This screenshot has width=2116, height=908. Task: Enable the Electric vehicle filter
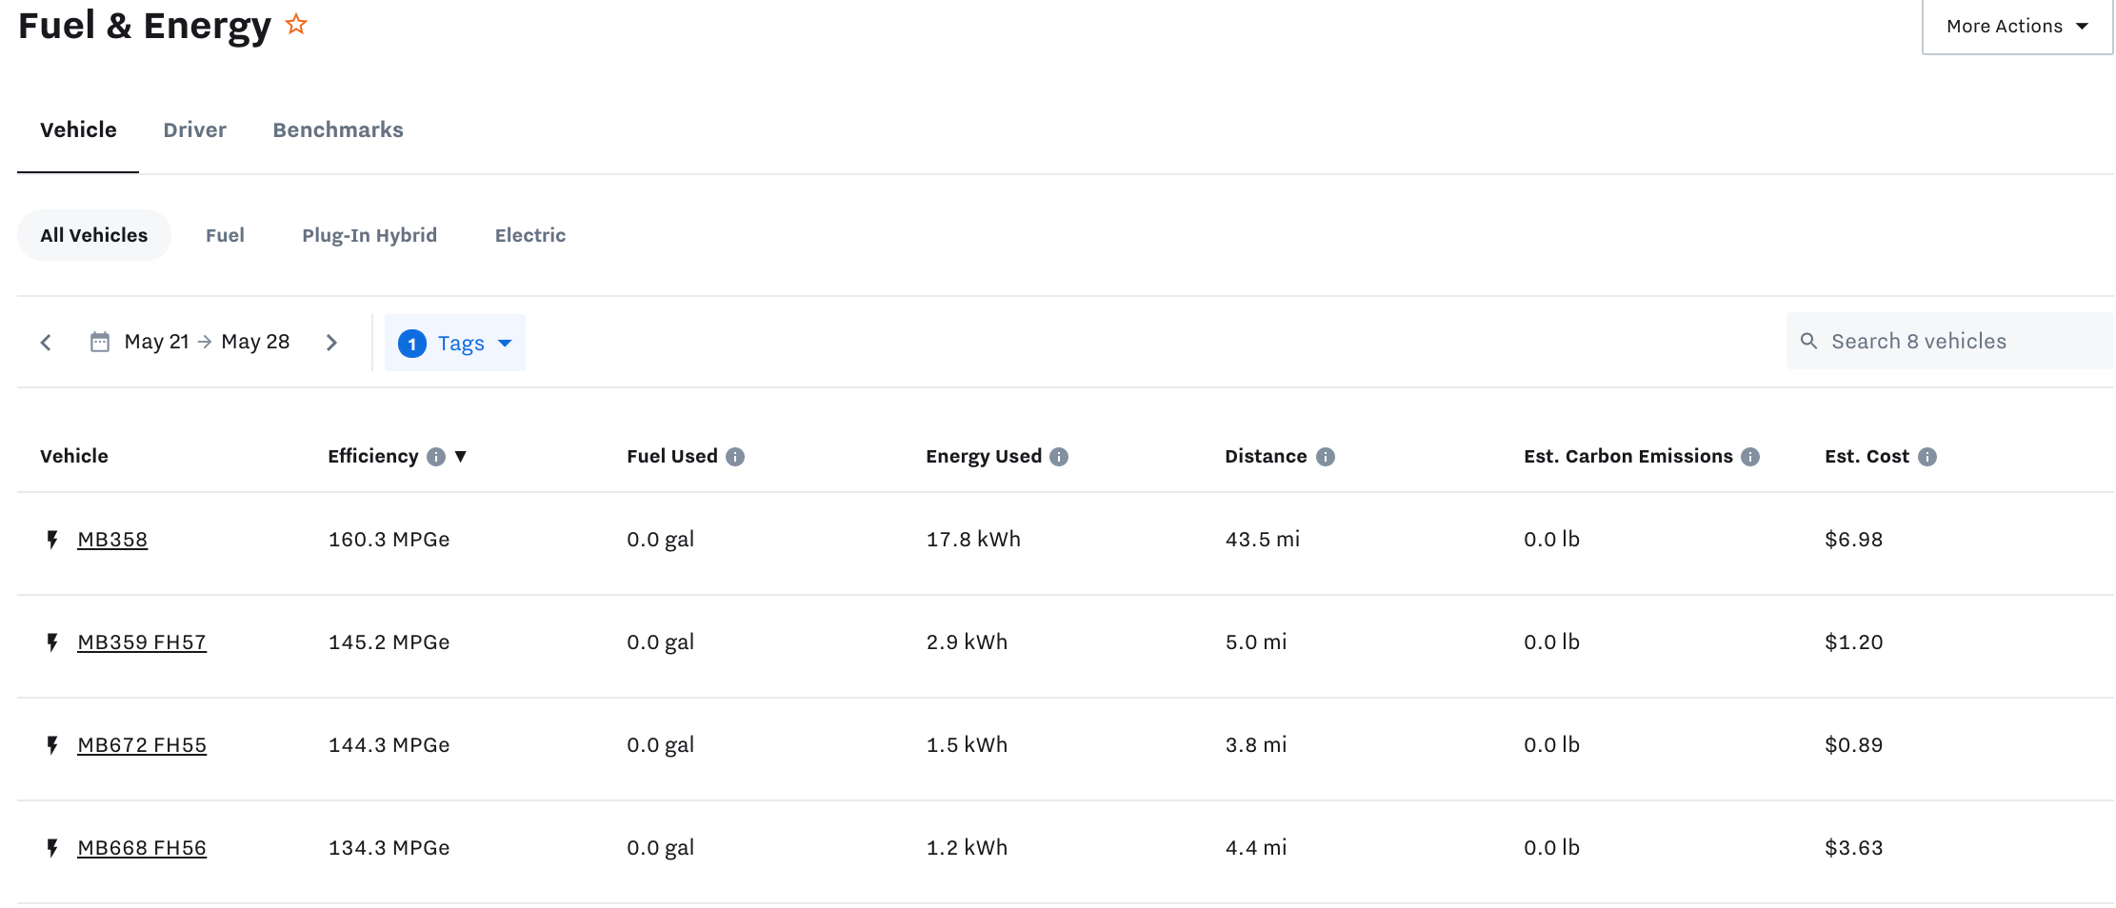tap(529, 235)
